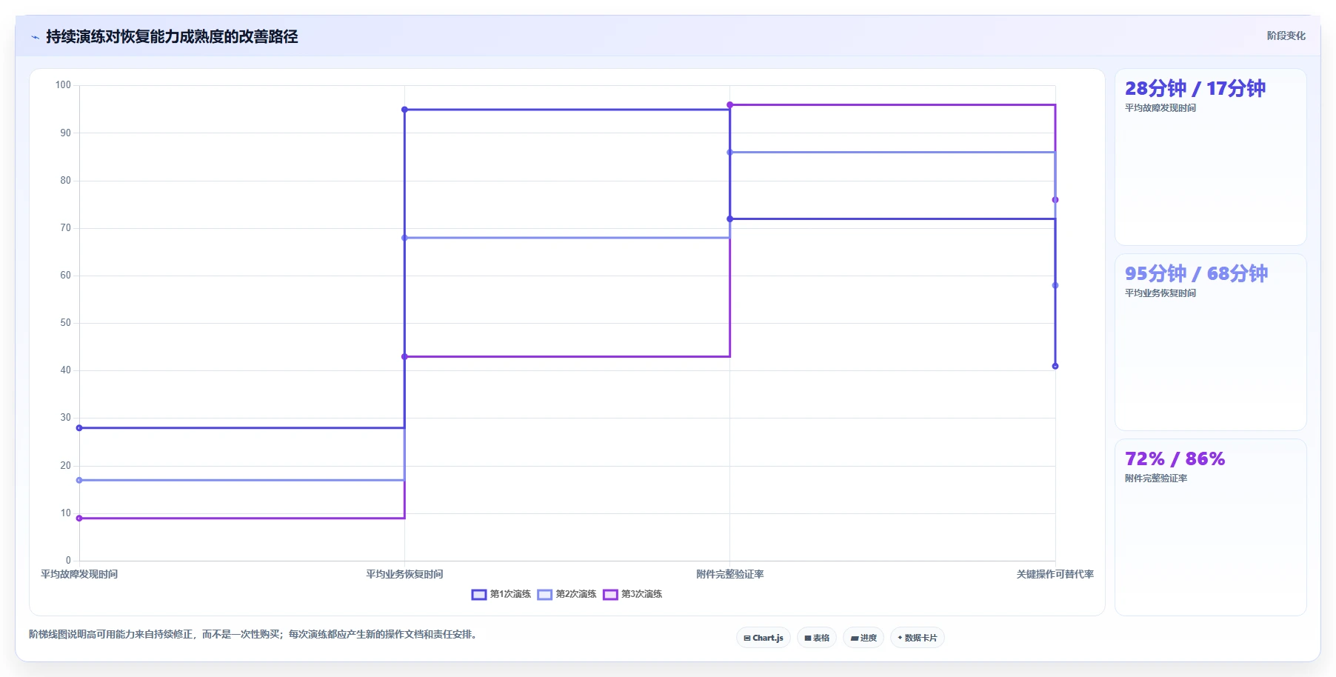Click the third drill data point at 9

pos(79,518)
